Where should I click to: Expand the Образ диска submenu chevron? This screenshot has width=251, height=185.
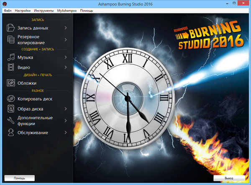(66, 109)
